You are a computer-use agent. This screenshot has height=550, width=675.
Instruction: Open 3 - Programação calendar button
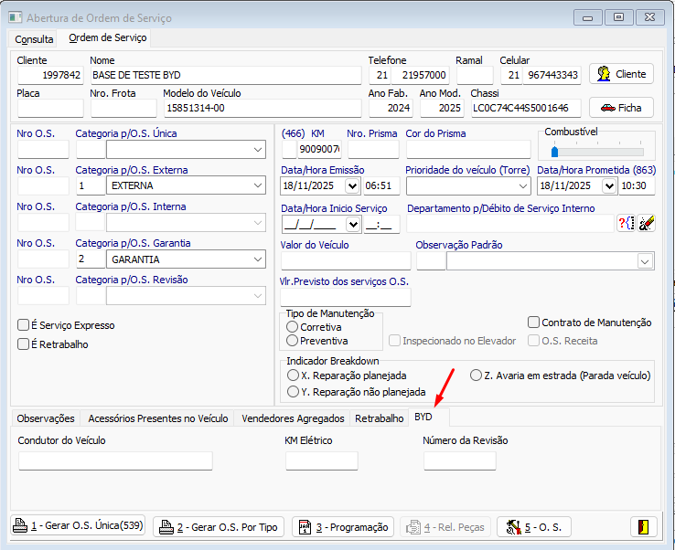343,527
